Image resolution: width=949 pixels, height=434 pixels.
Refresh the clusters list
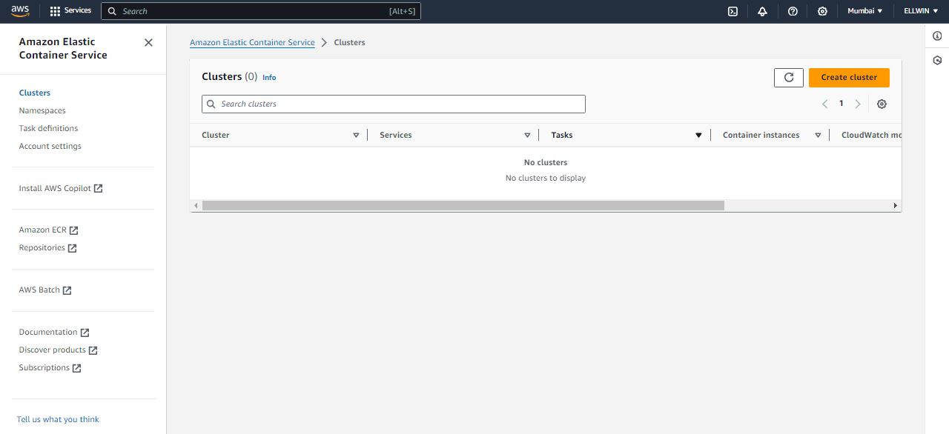788,77
